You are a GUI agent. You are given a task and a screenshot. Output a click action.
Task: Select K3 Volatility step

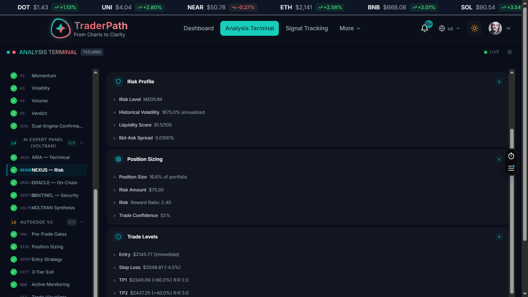pyautogui.click(x=47, y=88)
